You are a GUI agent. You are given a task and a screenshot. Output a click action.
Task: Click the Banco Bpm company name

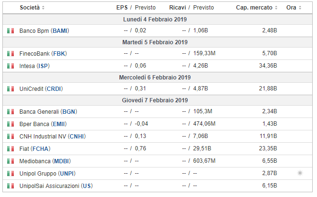(x=34, y=31)
